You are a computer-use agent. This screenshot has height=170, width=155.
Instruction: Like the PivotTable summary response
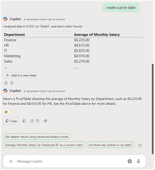pos(32,121)
